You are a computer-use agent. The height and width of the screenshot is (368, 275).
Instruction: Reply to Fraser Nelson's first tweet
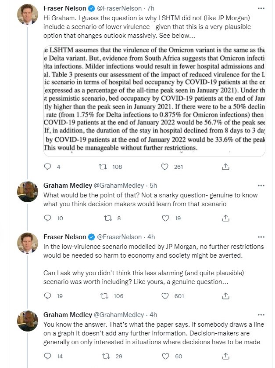(x=48, y=167)
